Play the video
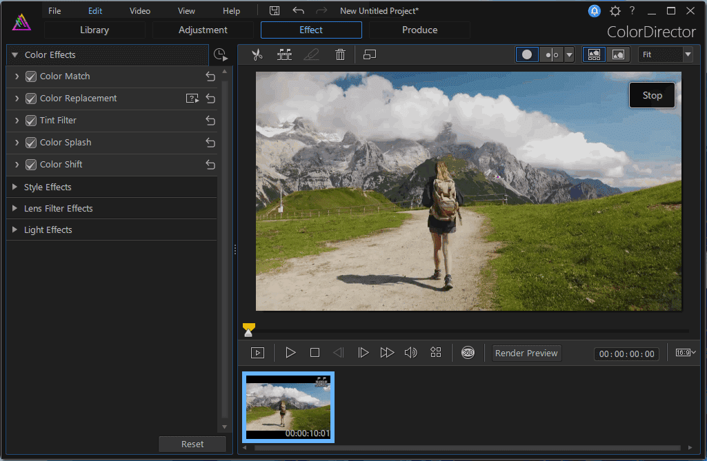The height and width of the screenshot is (461, 707). coord(290,353)
